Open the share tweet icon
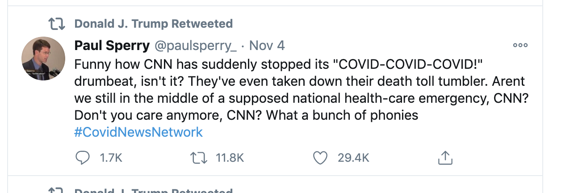The image size is (570, 193). tap(445, 157)
